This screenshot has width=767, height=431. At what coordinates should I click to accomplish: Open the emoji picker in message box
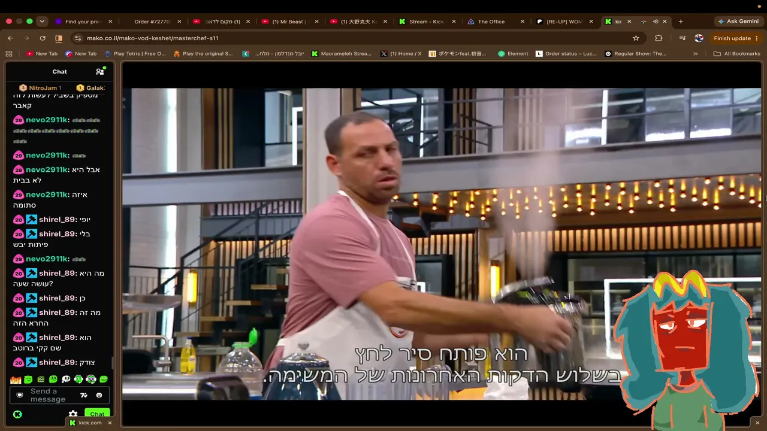pyautogui.click(x=99, y=395)
